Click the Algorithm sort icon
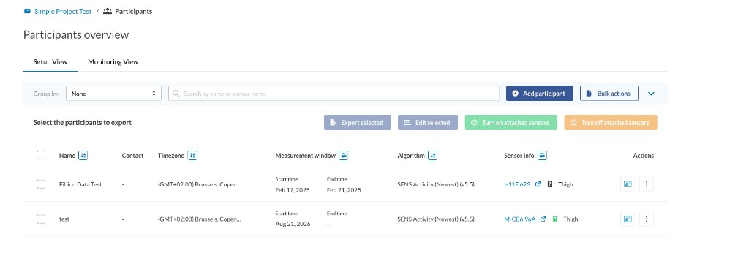The image size is (749, 264). (432, 156)
